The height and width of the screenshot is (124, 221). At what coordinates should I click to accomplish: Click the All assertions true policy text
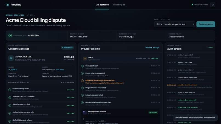pyautogui.click(x=176, y=37)
